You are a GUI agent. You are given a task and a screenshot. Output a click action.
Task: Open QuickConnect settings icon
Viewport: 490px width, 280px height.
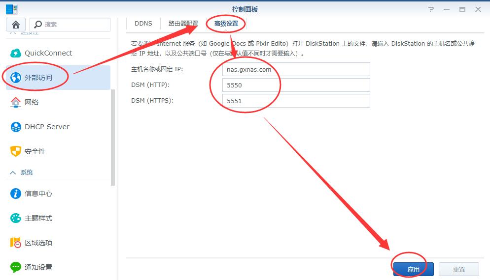(x=16, y=53)
